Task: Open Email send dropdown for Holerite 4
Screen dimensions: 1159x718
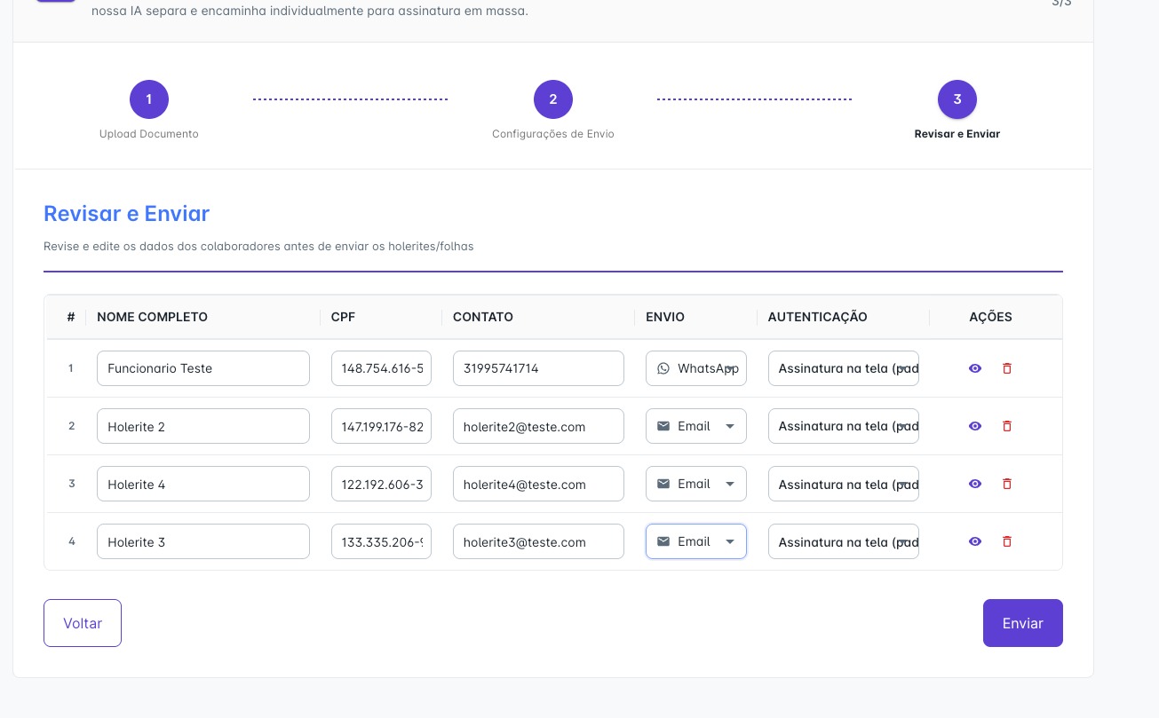Action: [696, 484]
